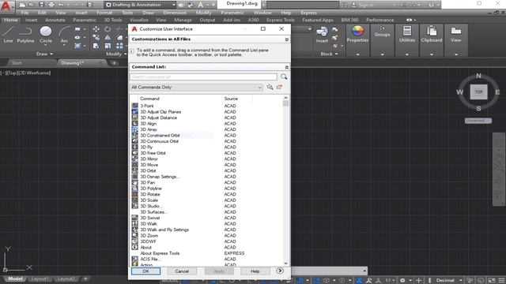Open the Dimension menu

[x=175, y=13]
